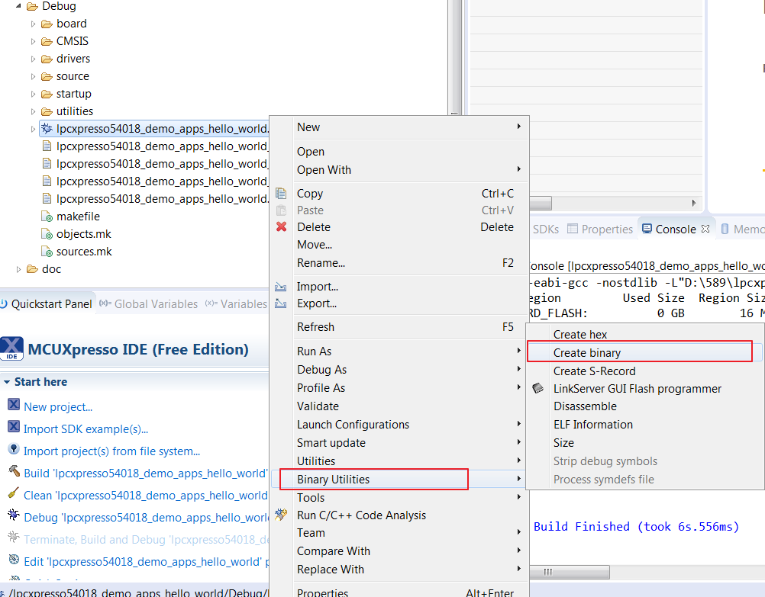
Task: Click the Copy icon in context menu
Action: click(x=281, y=194)
